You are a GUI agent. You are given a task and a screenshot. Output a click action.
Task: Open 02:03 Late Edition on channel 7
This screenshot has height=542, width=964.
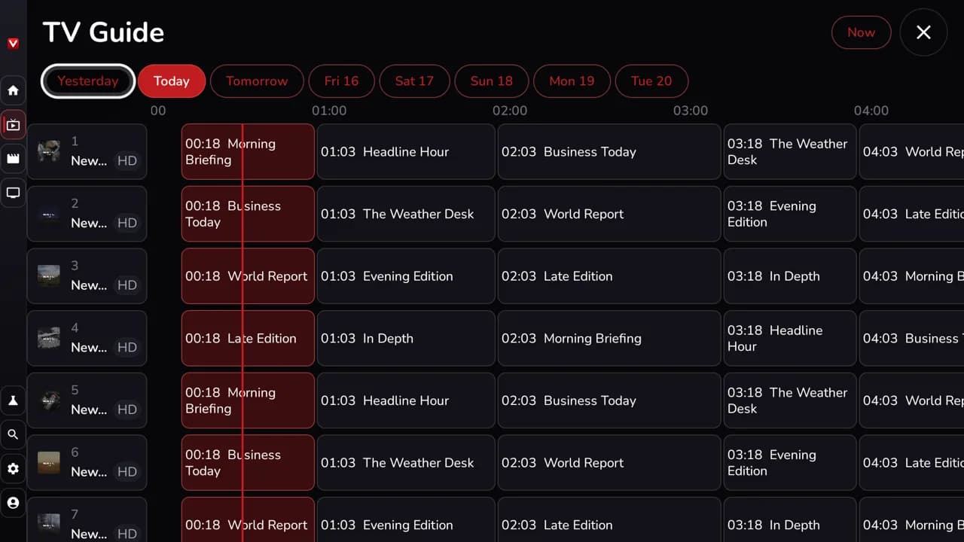coord(609,520)
